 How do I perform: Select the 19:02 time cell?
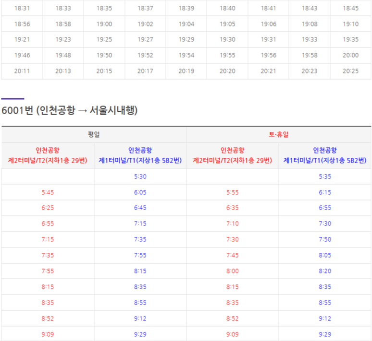pyautogui.click(x=145, y=24)
